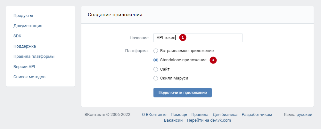Viewport: 321px width, 129px height.
Task: Select the Встраиваемое приложение radio option
Action: [156, 51]
